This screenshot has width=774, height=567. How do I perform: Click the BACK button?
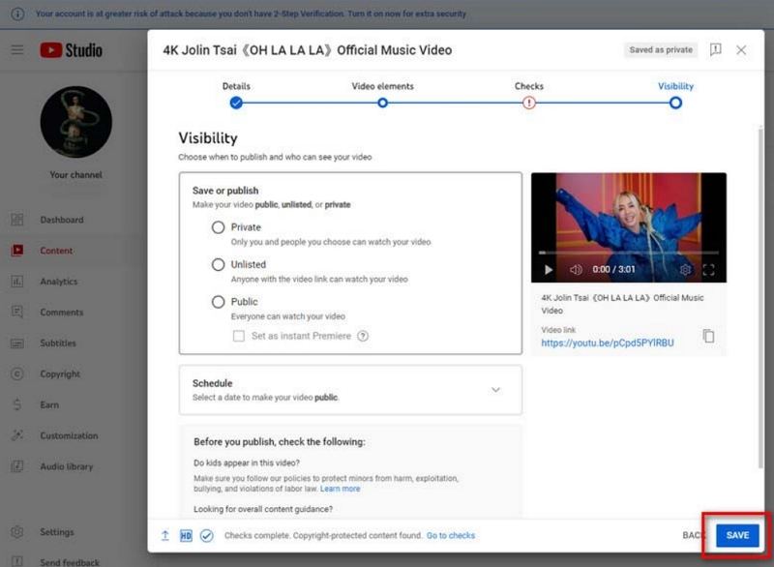tap(692, 535)
